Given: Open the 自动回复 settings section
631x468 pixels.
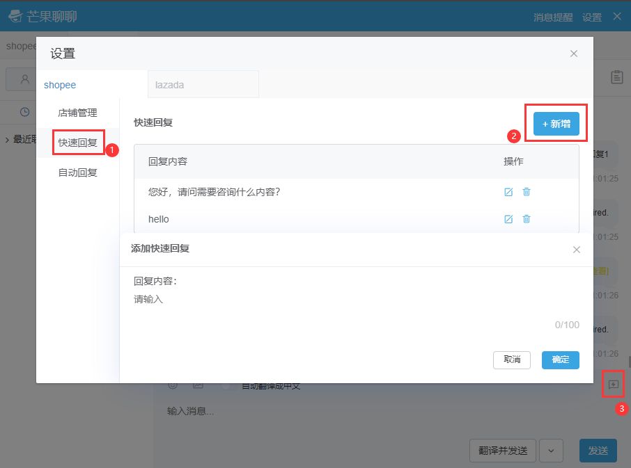Looking at the screenshot, I should click(x=79, y=172).
